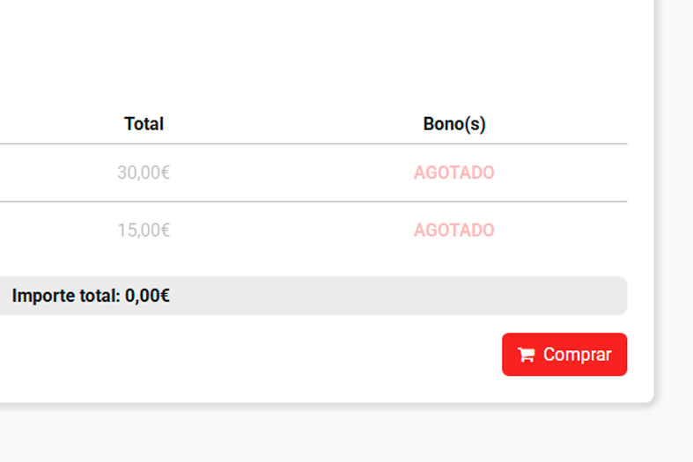Click the Total column header
This screenshot has width=693, height=462.
(144, 124)
